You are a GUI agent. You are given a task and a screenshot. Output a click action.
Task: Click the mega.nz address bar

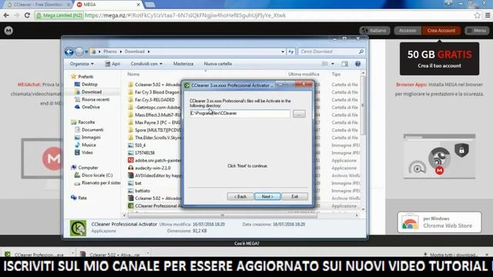tap(252, 15)
